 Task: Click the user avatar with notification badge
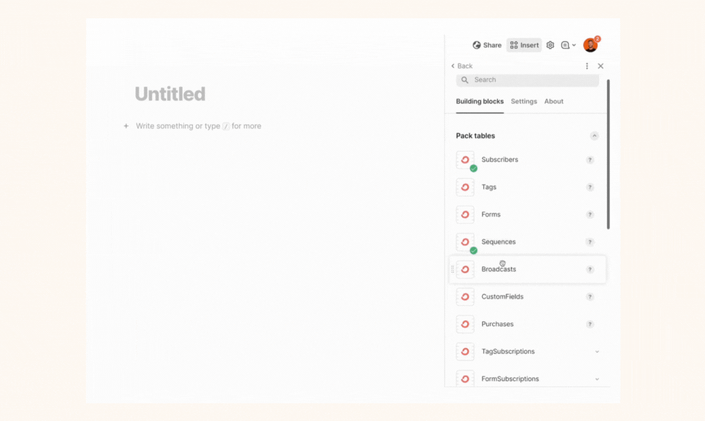coord(591,45)
